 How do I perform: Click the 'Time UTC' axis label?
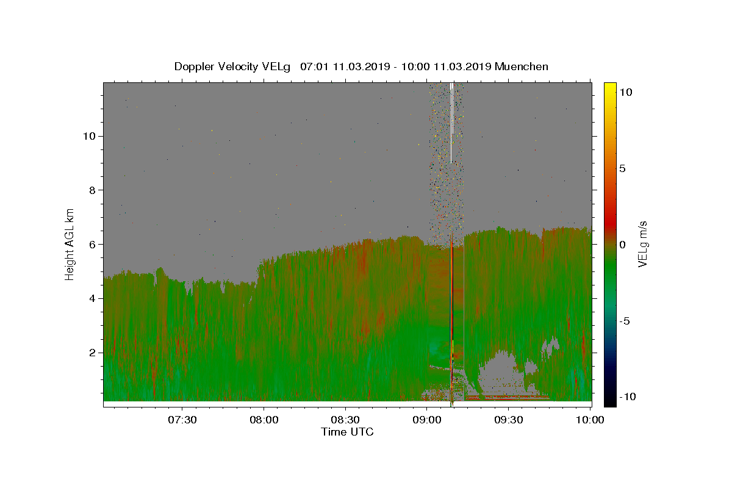(x=347, y=432)
